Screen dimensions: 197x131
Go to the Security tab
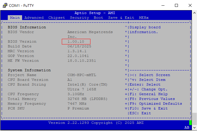79,18
